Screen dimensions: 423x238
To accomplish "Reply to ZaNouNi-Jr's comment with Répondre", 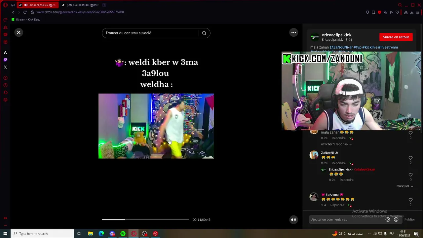I will click(338, 163).
